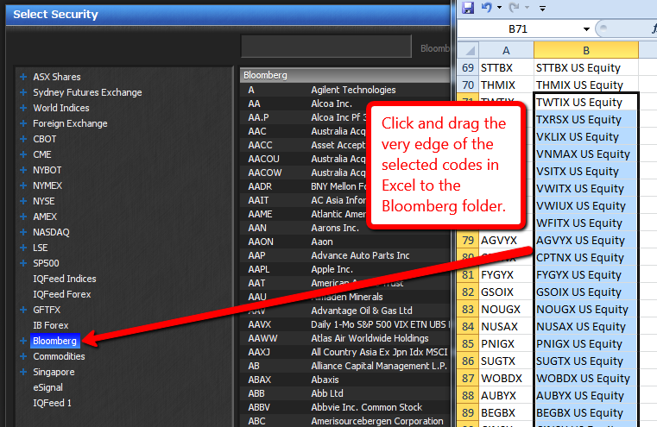Open Customize Quick Access Toolbar dropdown
This screenshot has width=657, height=427.
[543, 8]
